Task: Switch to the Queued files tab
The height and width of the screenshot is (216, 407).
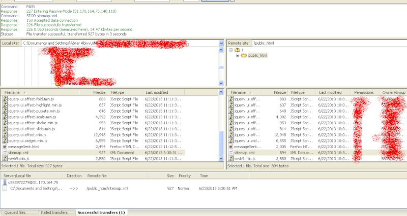Action: tap(15, 212)
